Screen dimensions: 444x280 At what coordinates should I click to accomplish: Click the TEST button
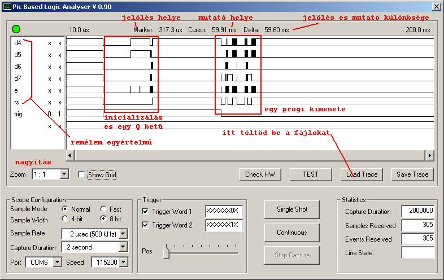(311, 174)
